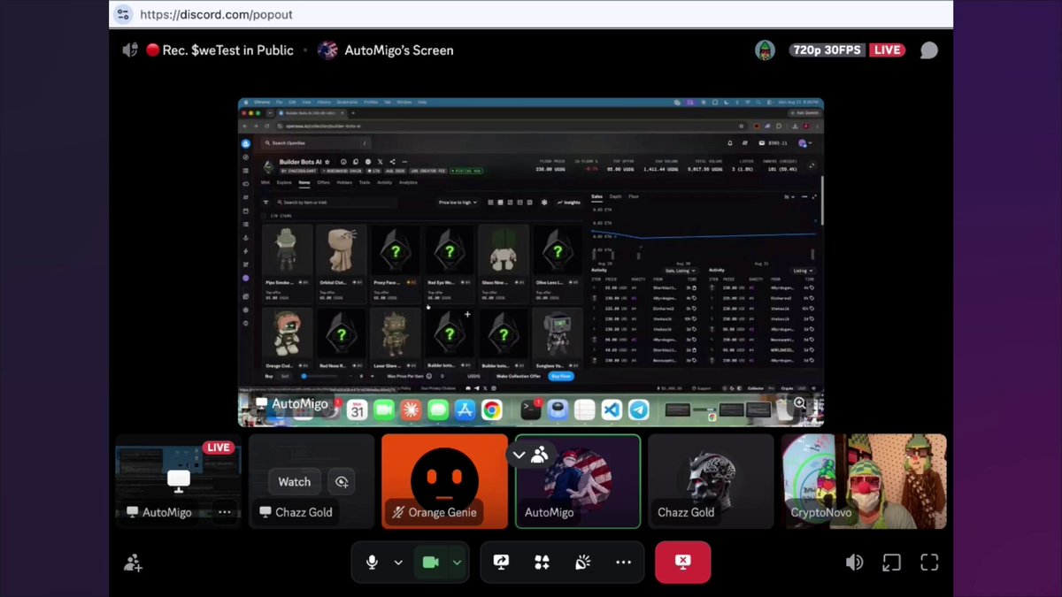Select Orange Genie participant tile

point(444,481)
